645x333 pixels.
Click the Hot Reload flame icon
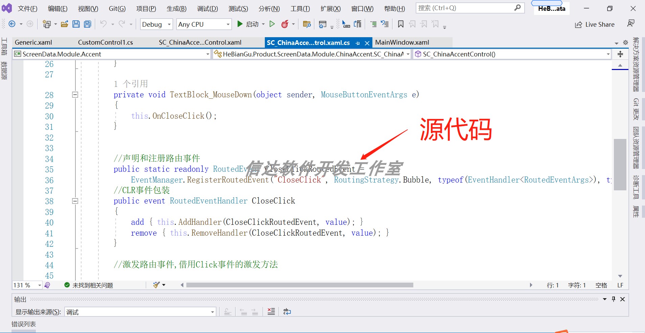285,24
